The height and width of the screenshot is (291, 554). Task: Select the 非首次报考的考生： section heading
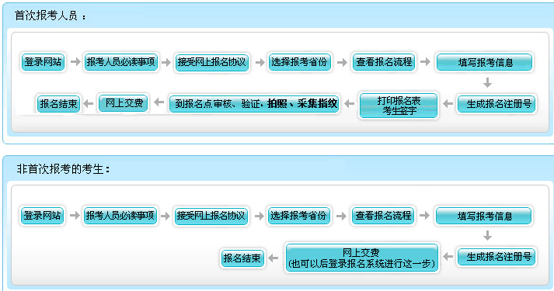63,169
